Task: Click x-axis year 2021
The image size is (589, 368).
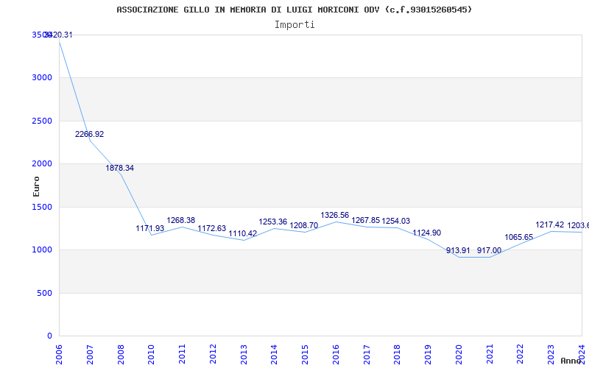Action: [x=490, y=355]
